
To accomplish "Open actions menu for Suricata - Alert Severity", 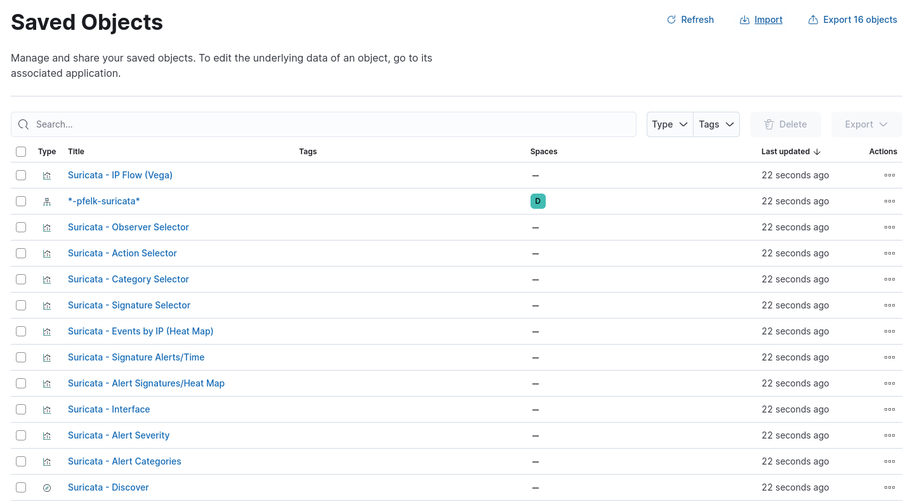I will coord(889,435).
